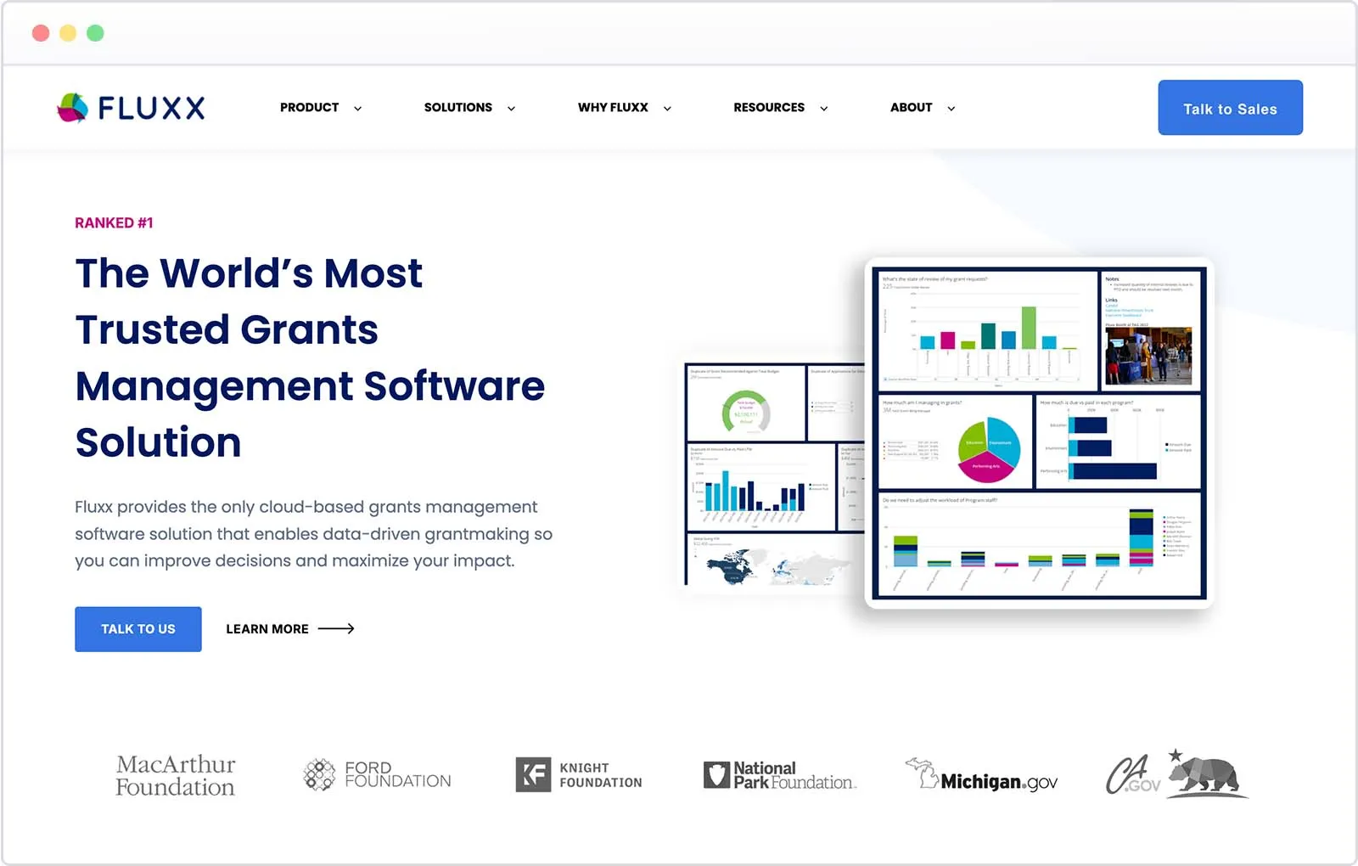Viewport: 1358px width, 866px height.
Task: Click the yellow window minimize dot
Action: point(68,33)
